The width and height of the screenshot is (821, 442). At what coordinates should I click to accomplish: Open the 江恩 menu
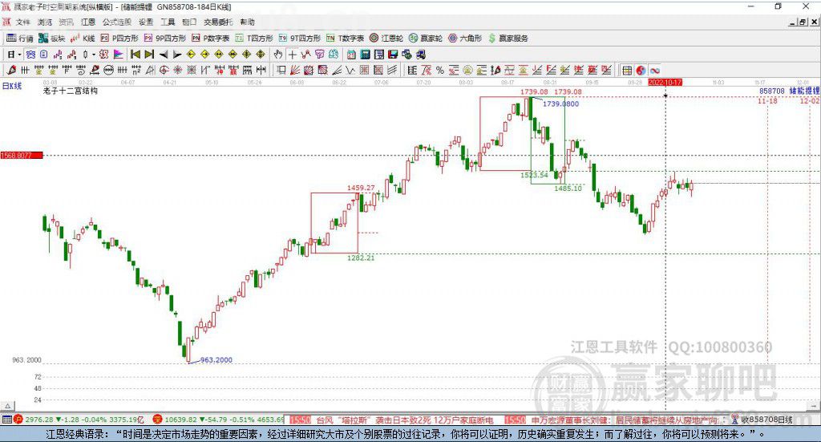(88, 22)
